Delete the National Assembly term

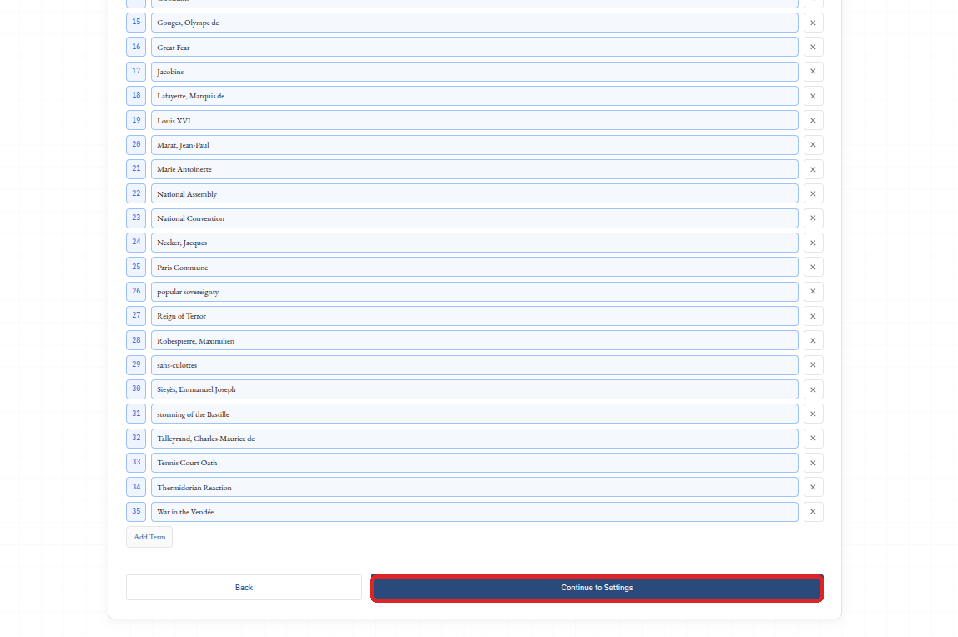click(x=813, y=193)
